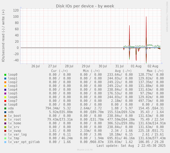The height and width of the screenshot is (153, 170).
Task: Click the 'Last update: Sat Aug 2 22:45:30 2025' text
Action: click(x=131, y=146)
